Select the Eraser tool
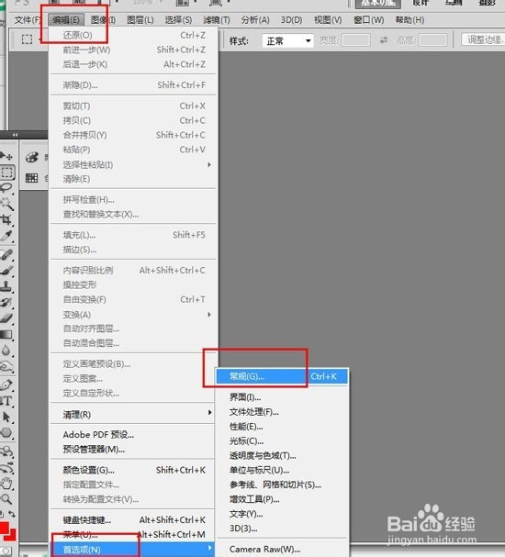Viewport: 505px width, 557px height. pos(6,317)
